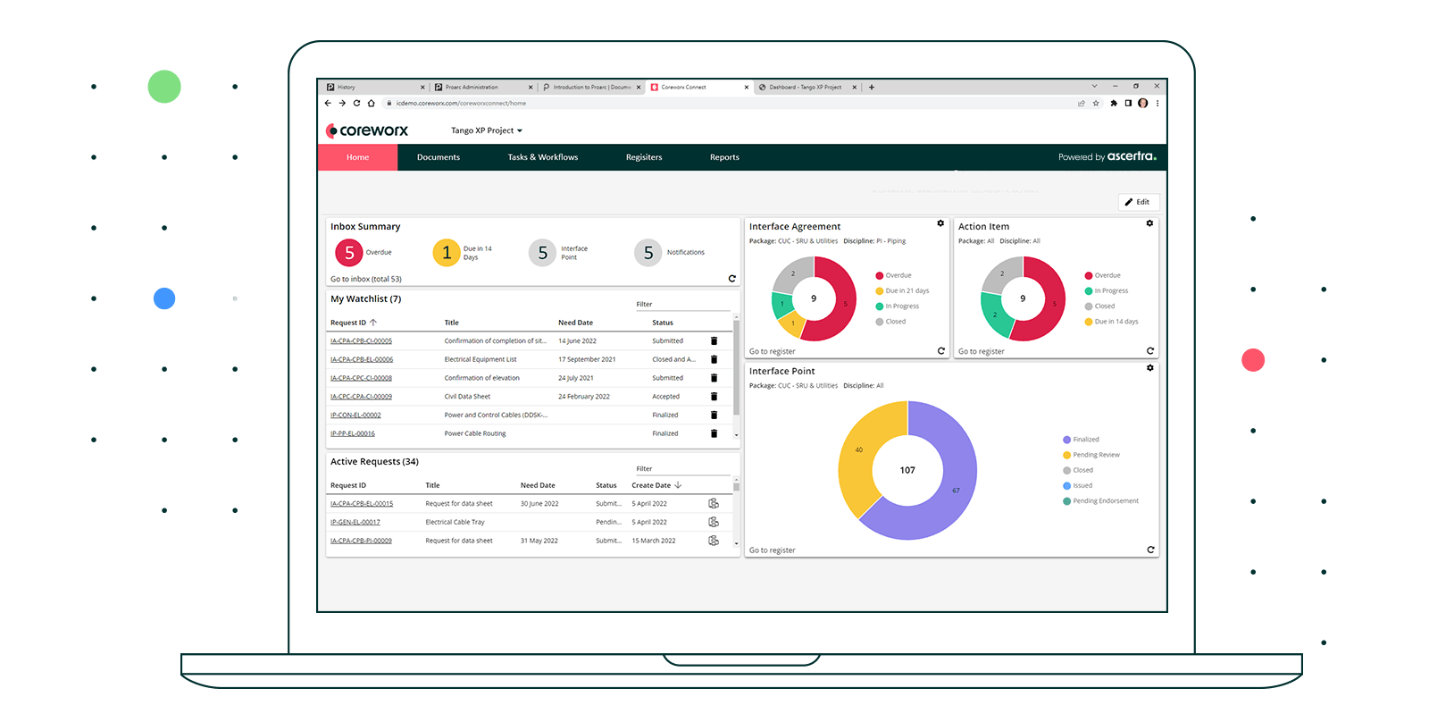Open the browser share icon in address bar
1429x722 pixels.
pos(1082,103)
